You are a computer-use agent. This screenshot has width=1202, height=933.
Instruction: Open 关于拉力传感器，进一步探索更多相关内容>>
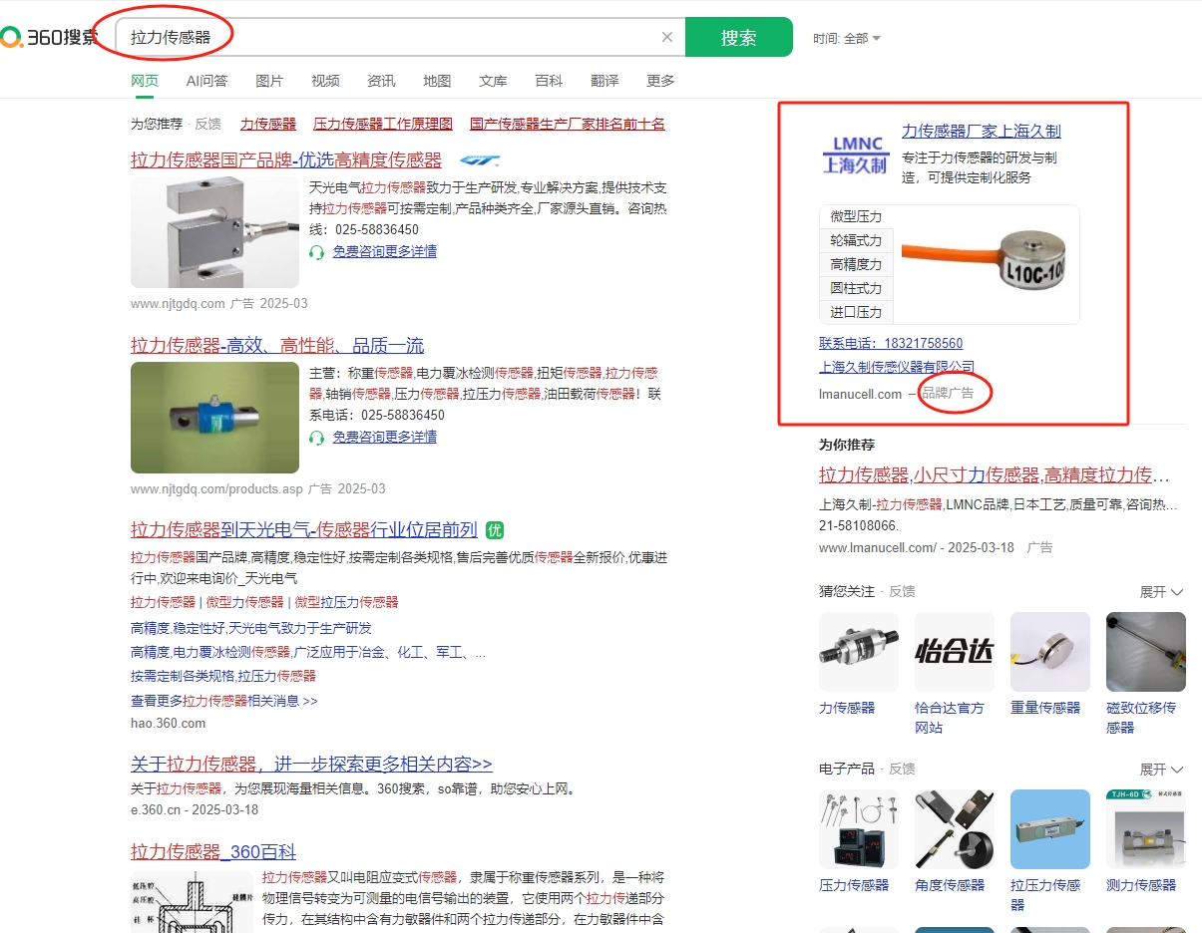(311, 765)
